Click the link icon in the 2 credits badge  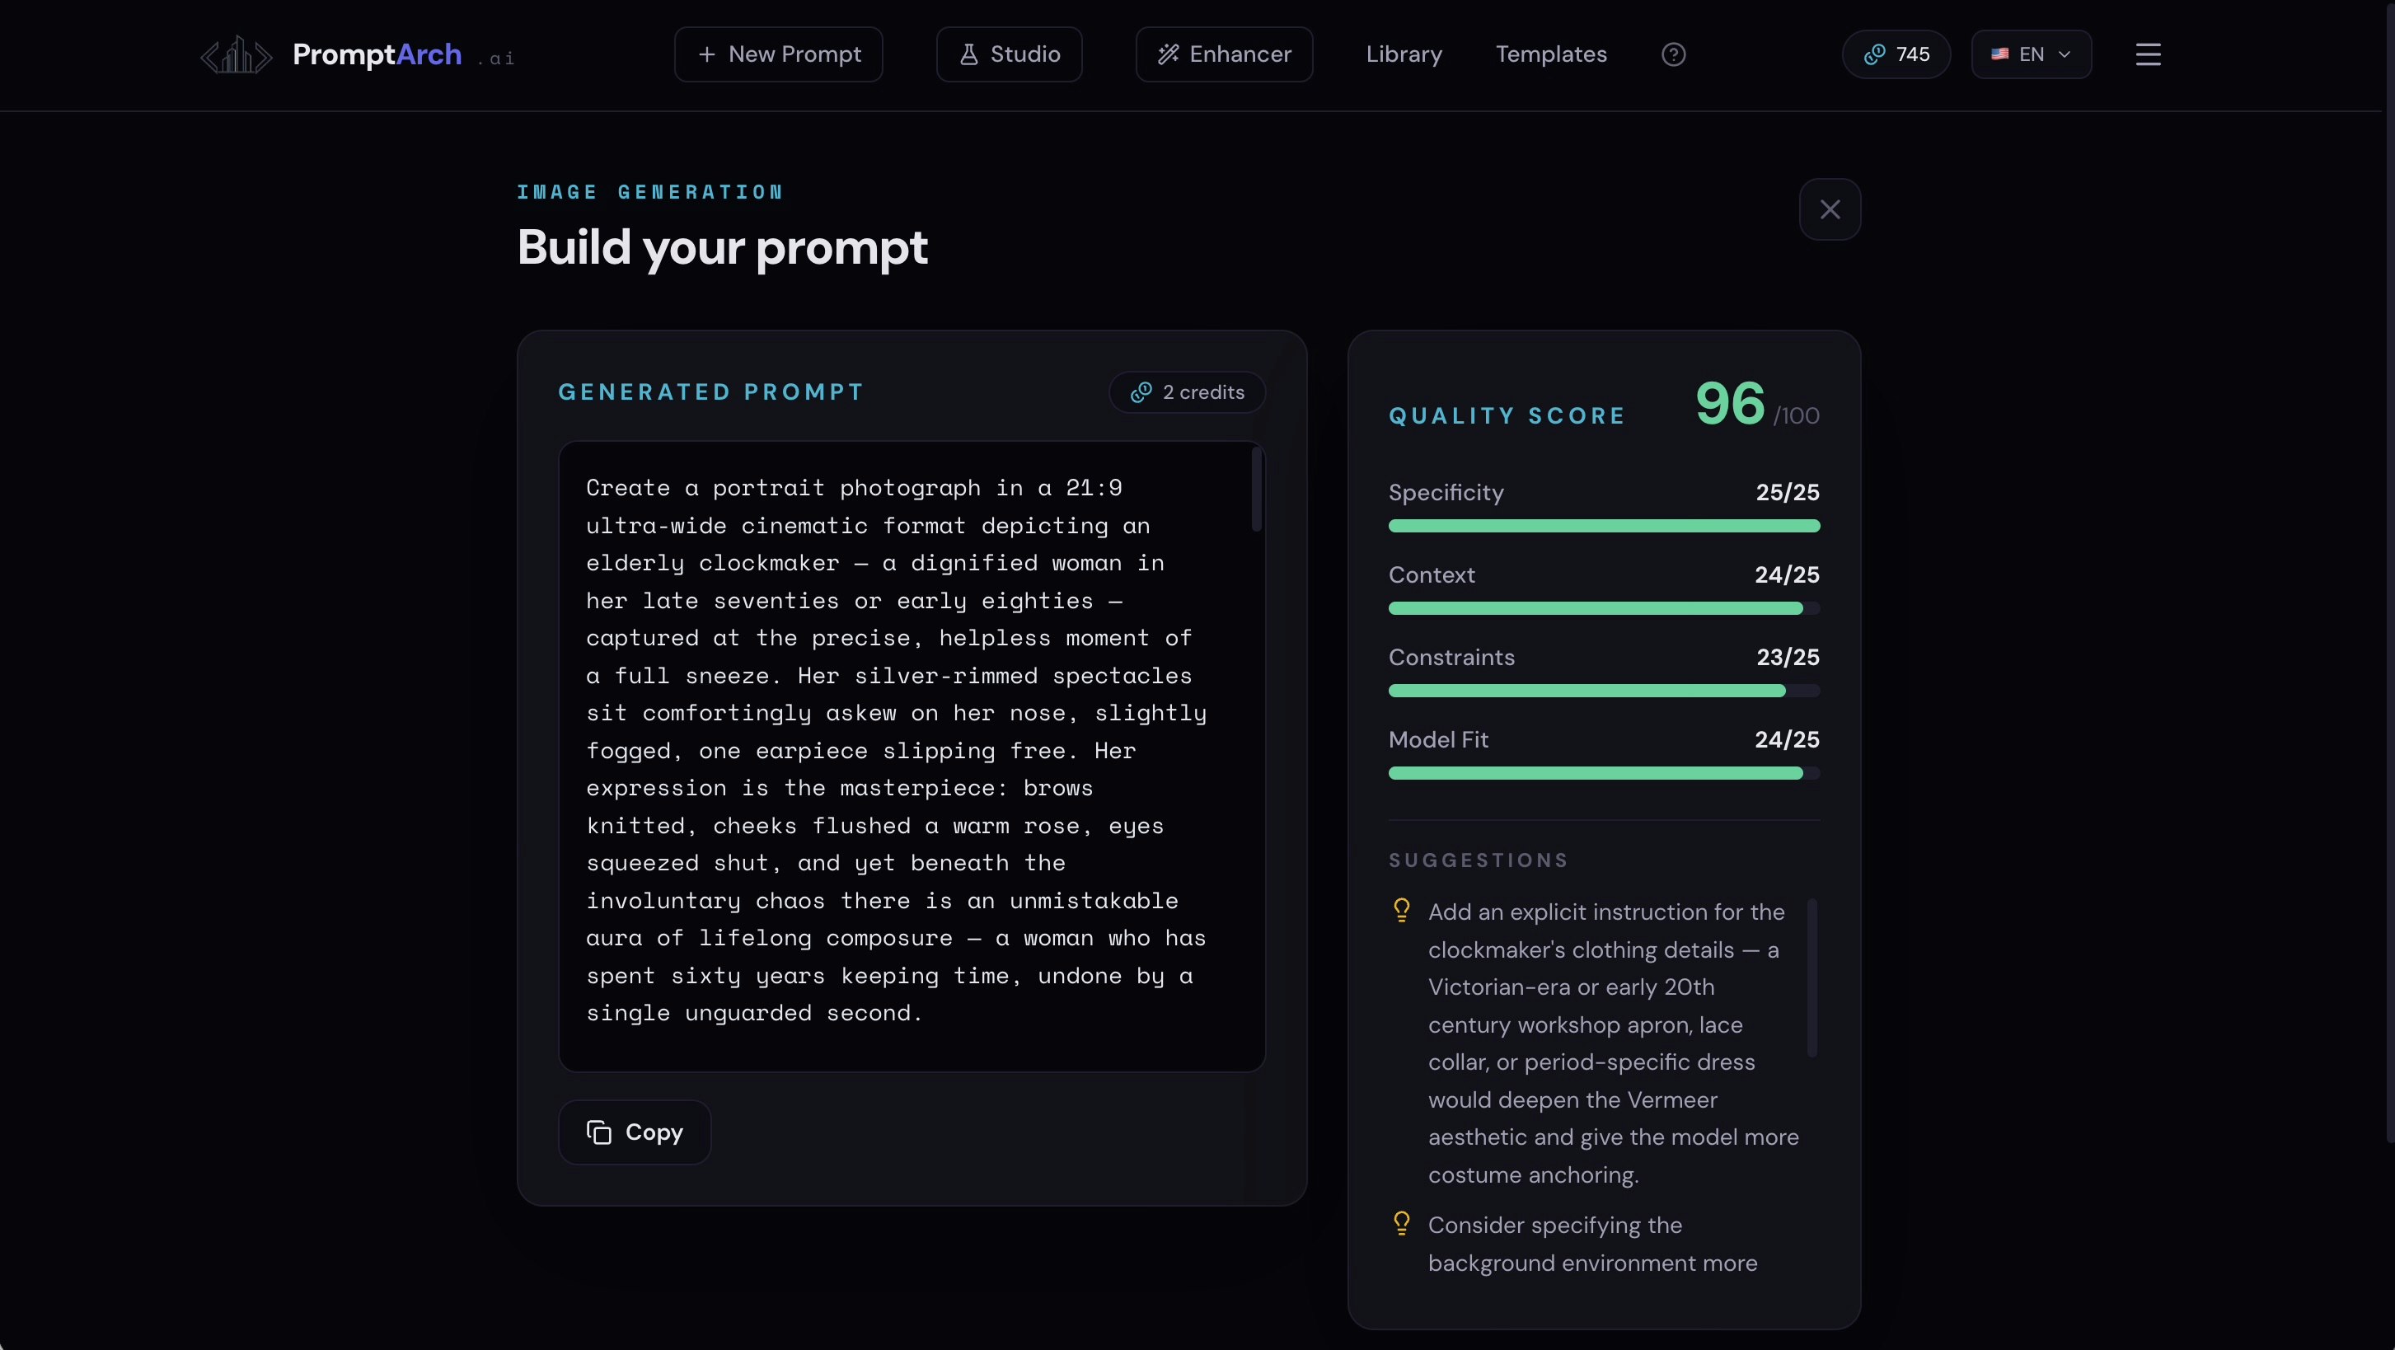[x=1141, y=392]
